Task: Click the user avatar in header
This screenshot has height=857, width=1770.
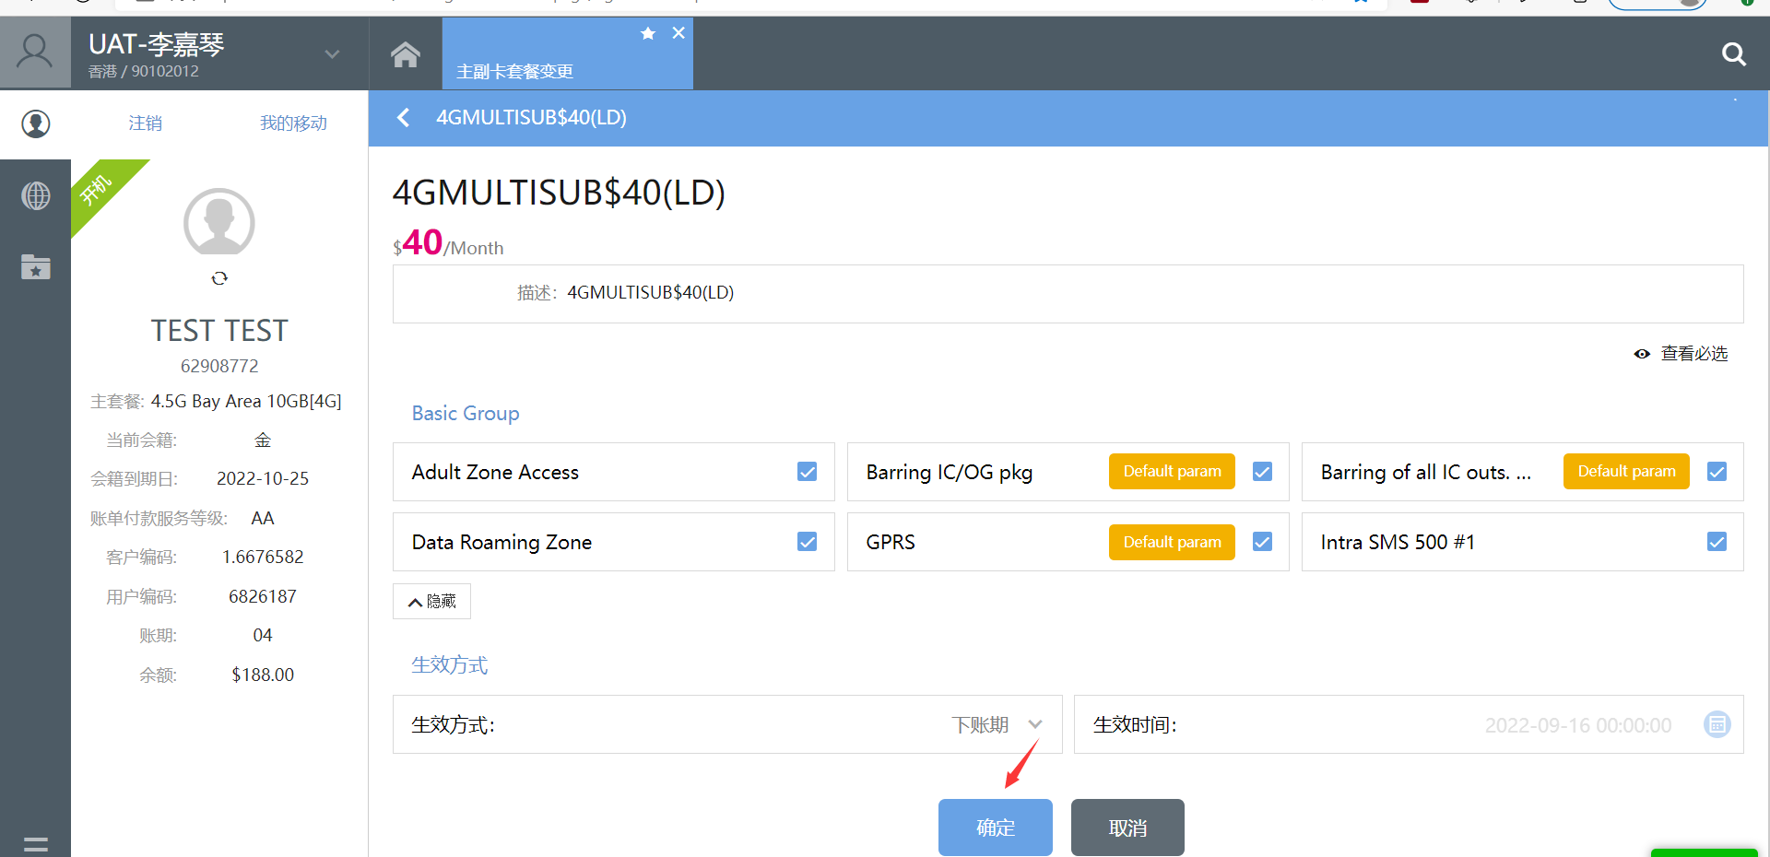Action: click(35, 53)
